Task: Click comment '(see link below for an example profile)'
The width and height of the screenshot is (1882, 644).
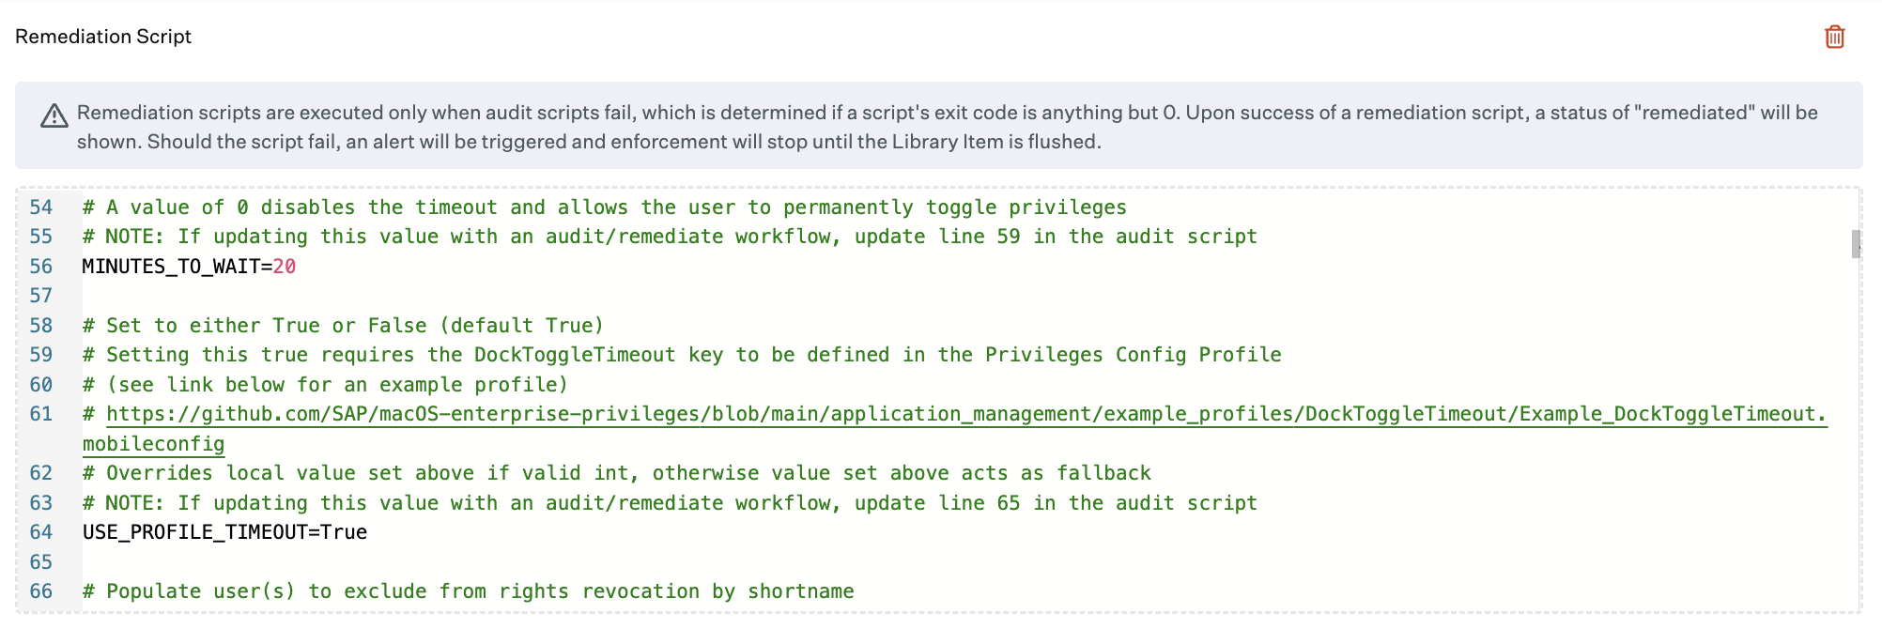Action: click(x=325, y=385)
